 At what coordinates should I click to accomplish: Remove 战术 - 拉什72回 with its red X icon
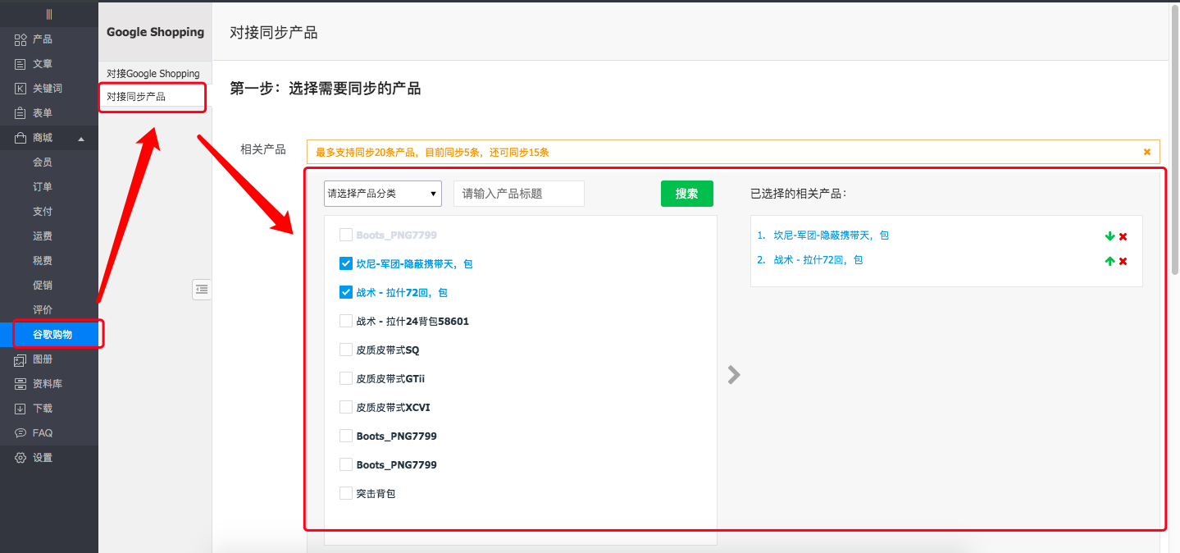pyautogui.click(x=1123, y=259)
